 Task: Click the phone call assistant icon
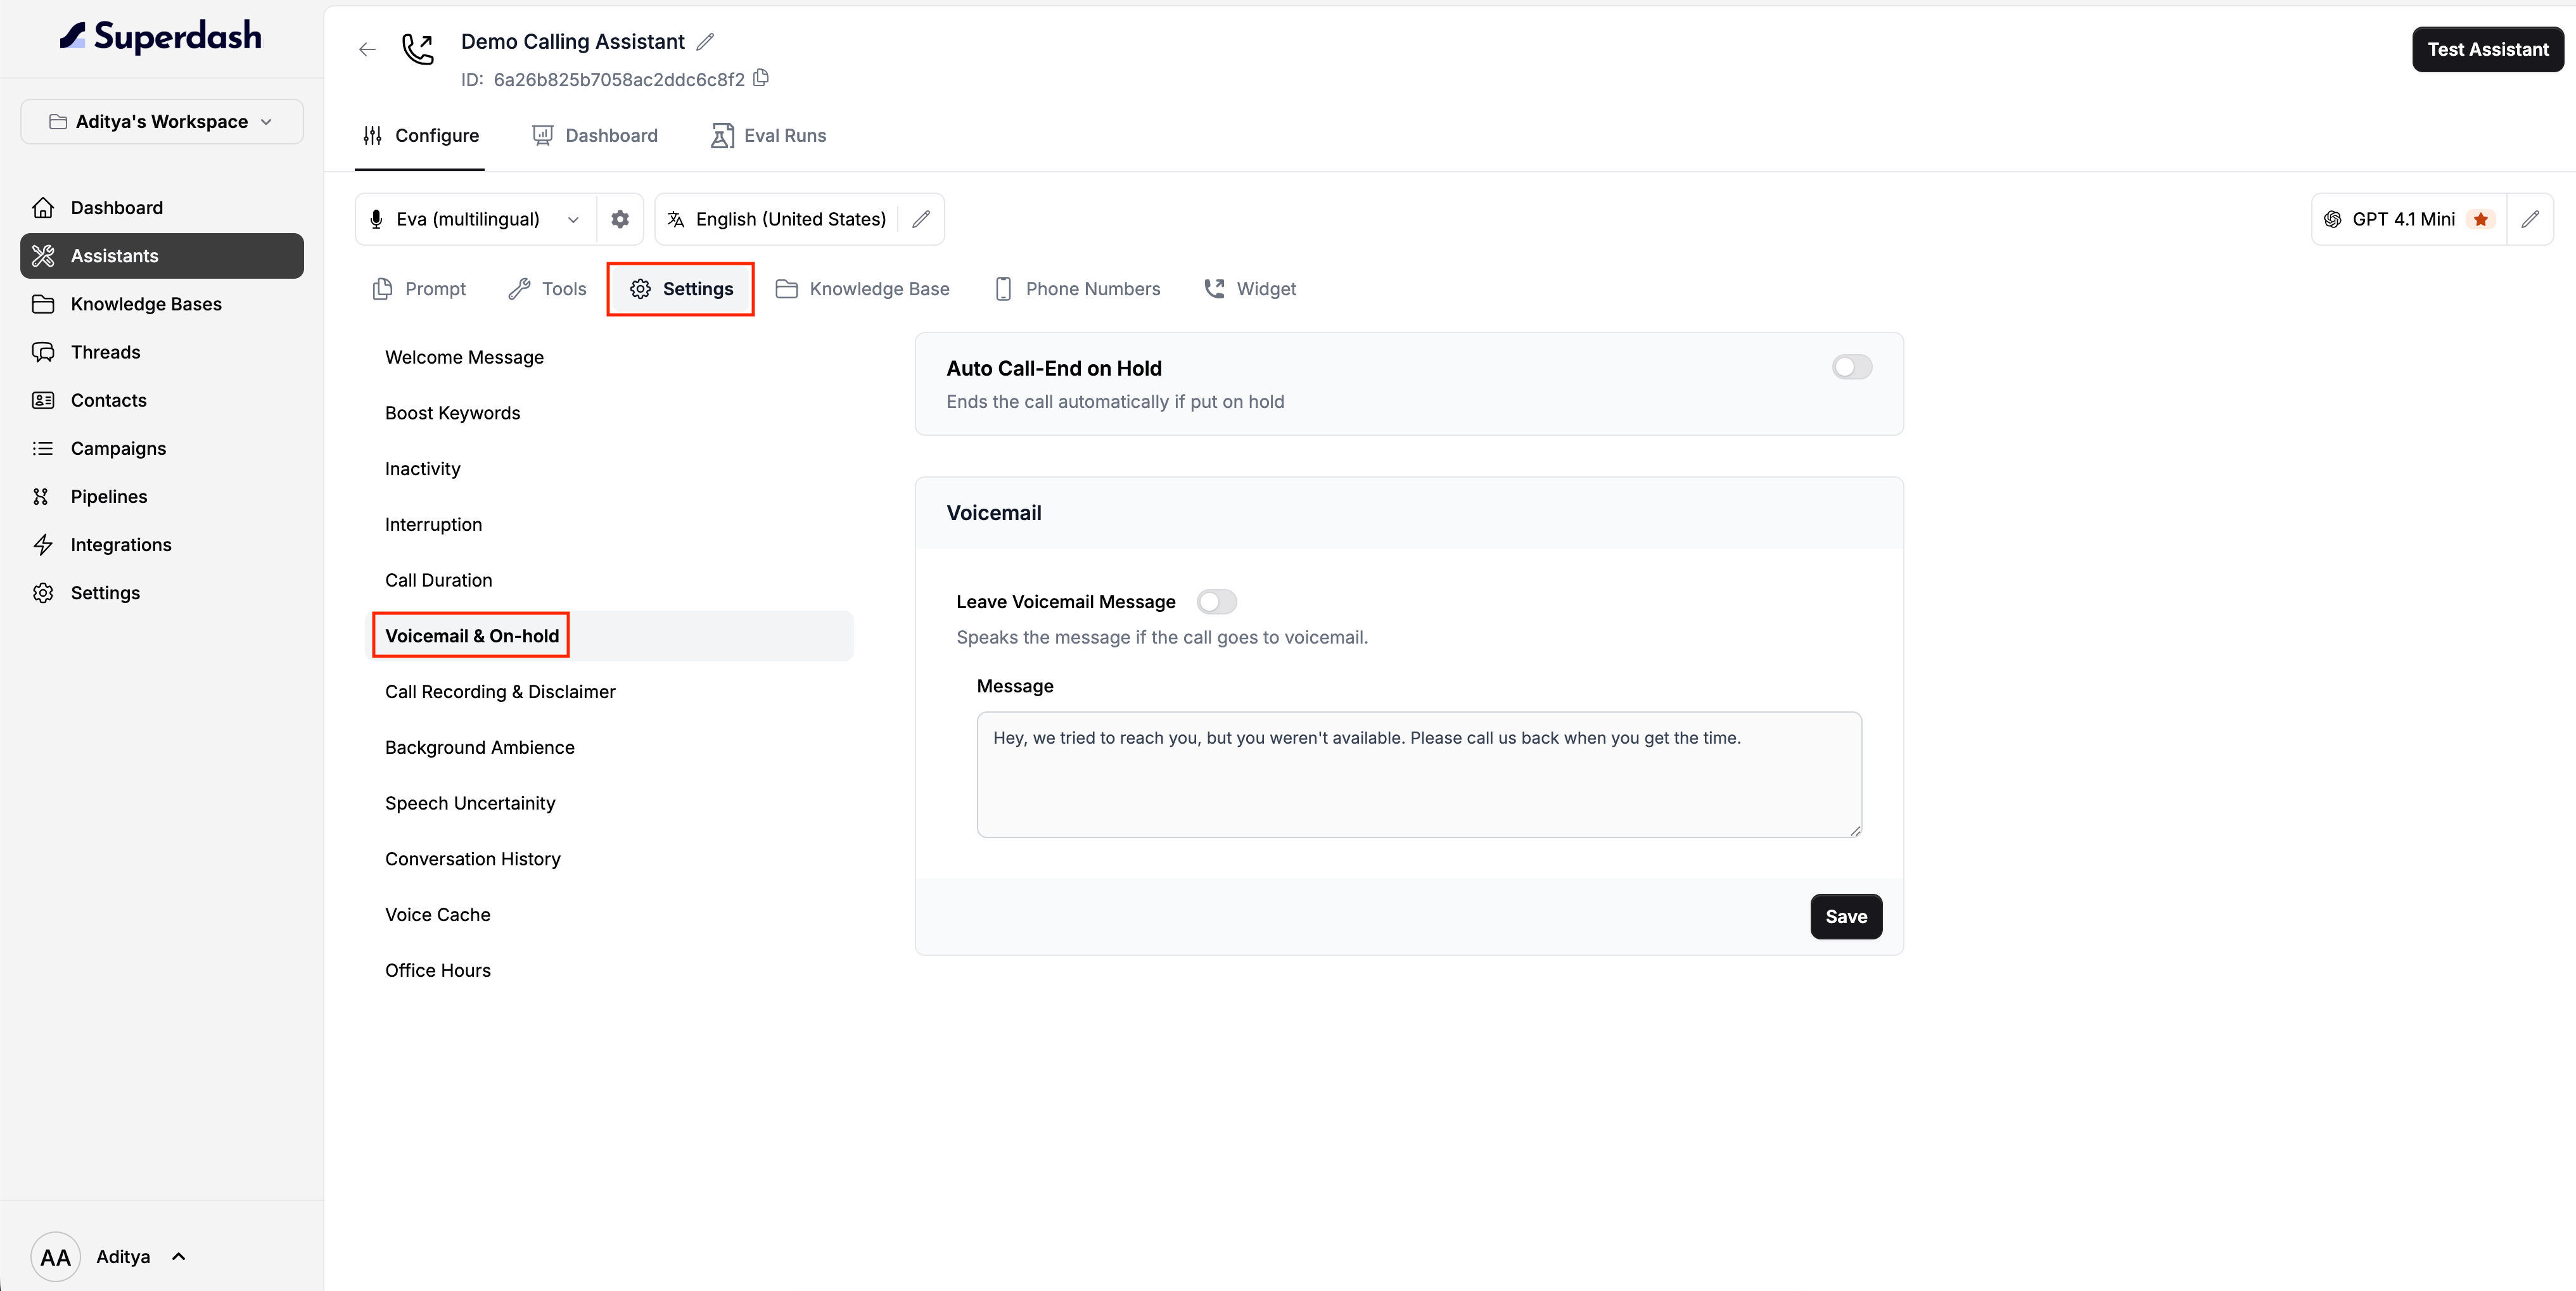pyautogui.click(x=417, y=49)
